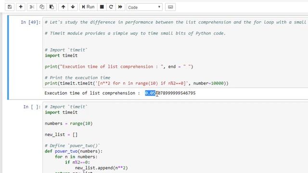Viewport: 308px width, 173px height.
Task: Click the 'import timeit' line in cell 49
Action: [61, 56]
